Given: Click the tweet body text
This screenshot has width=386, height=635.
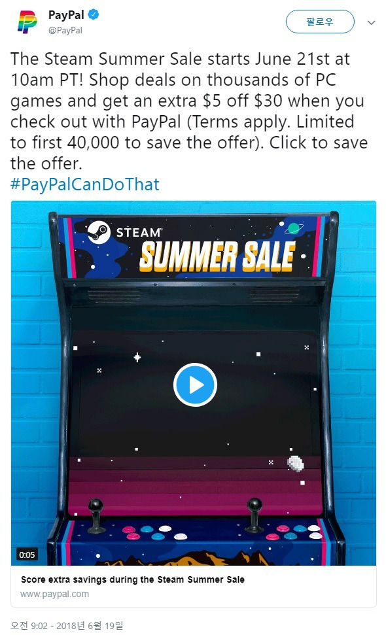Looking at the screenshot, I should [189, 111].
